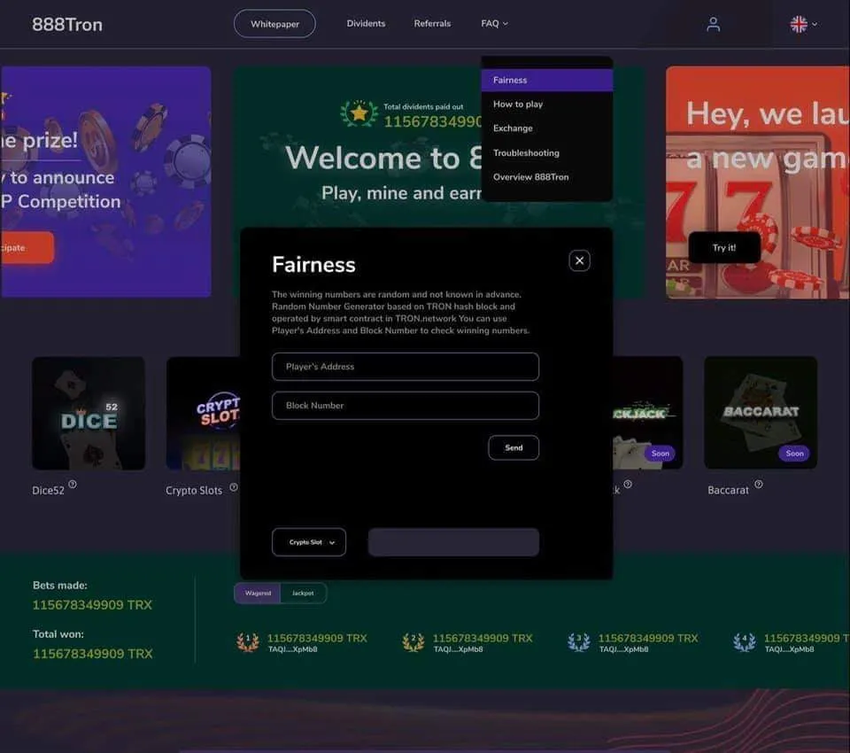850x753 pixels.
Task: Close the Fairness dialog
Action: coord(579,260)
